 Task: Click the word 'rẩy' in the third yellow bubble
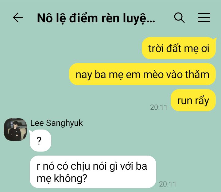click(202, 101)
